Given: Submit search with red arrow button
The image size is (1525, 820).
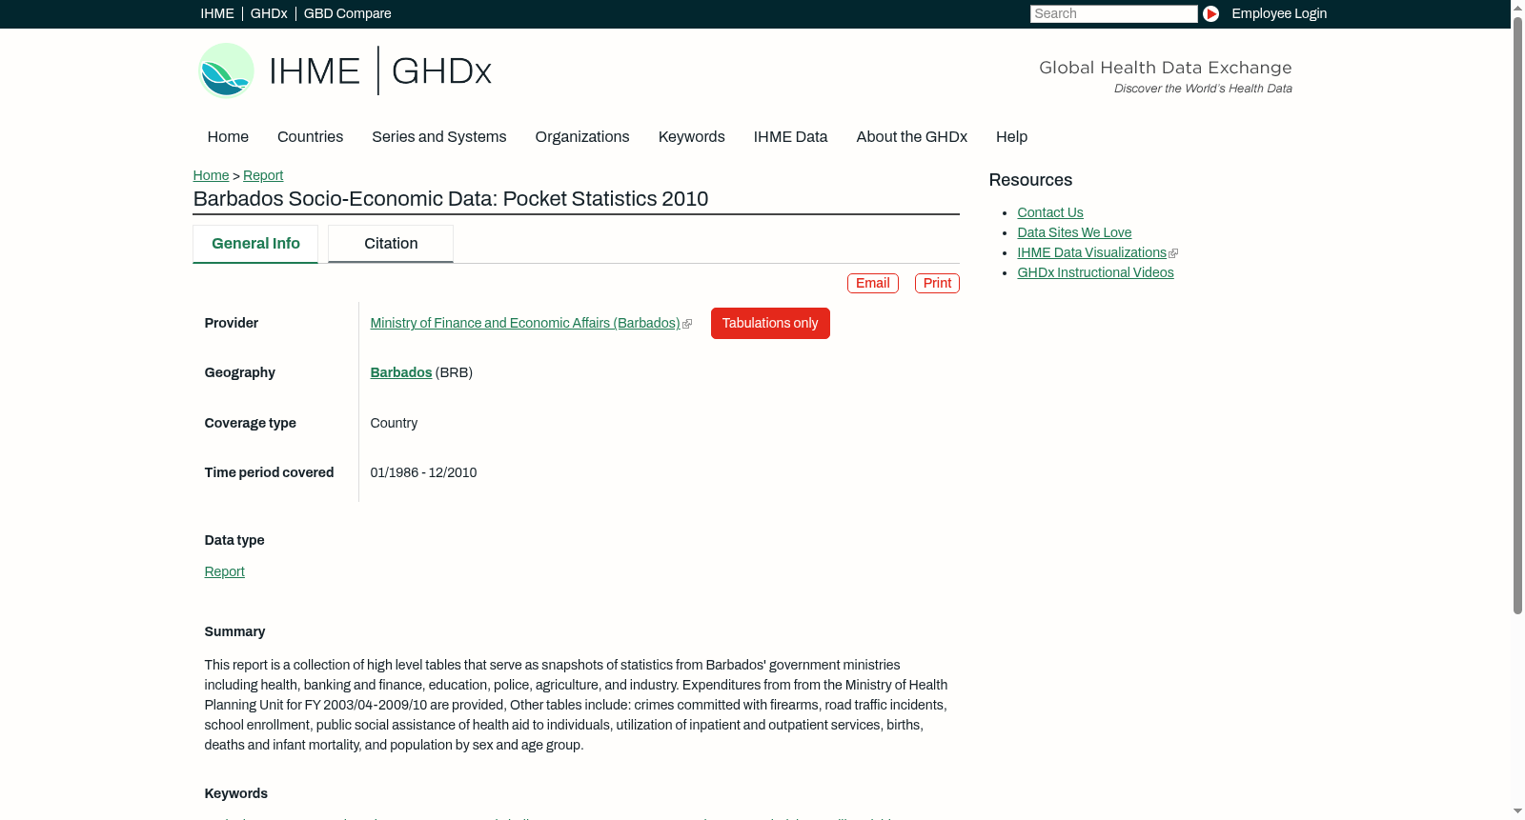Looking at the screenshot, I should 1210,13.
